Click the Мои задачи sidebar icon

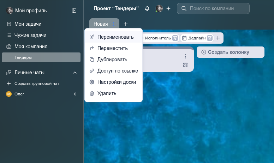click(x=9, y=24)
